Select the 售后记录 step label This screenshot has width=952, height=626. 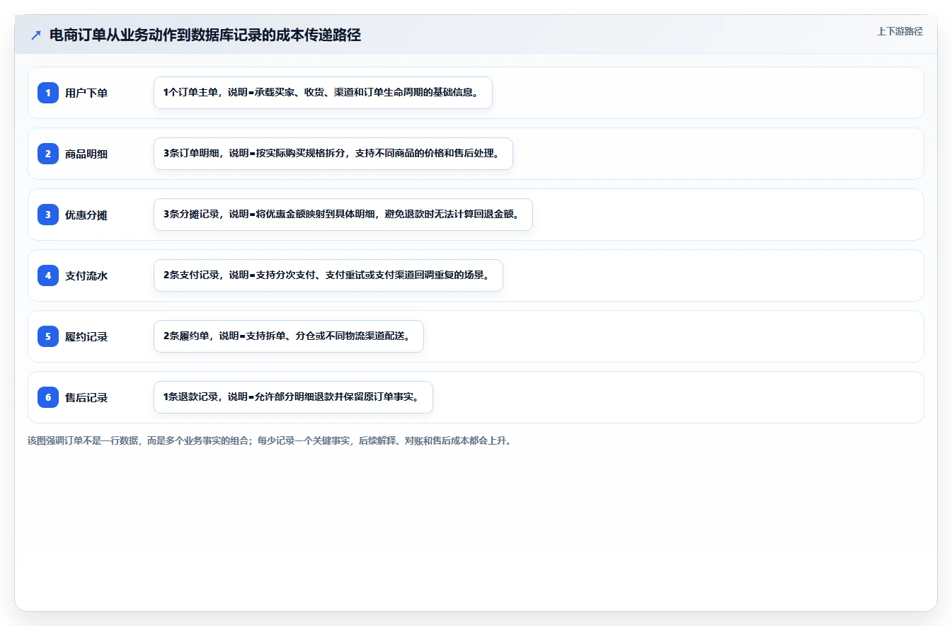pyautogui.click(x=86, y=397)
